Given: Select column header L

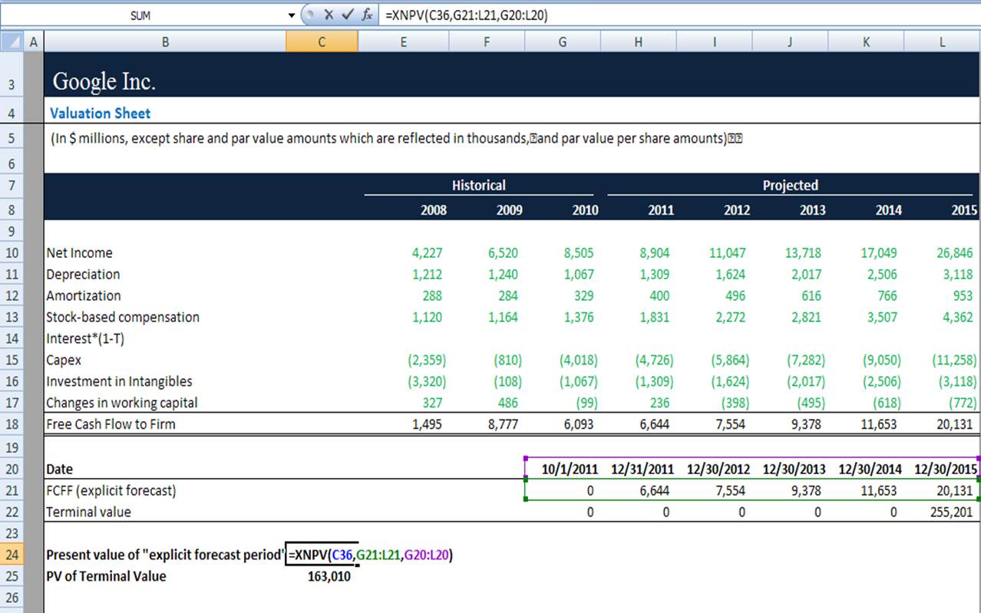Looking at the screenshot, I should click(941, 41).
